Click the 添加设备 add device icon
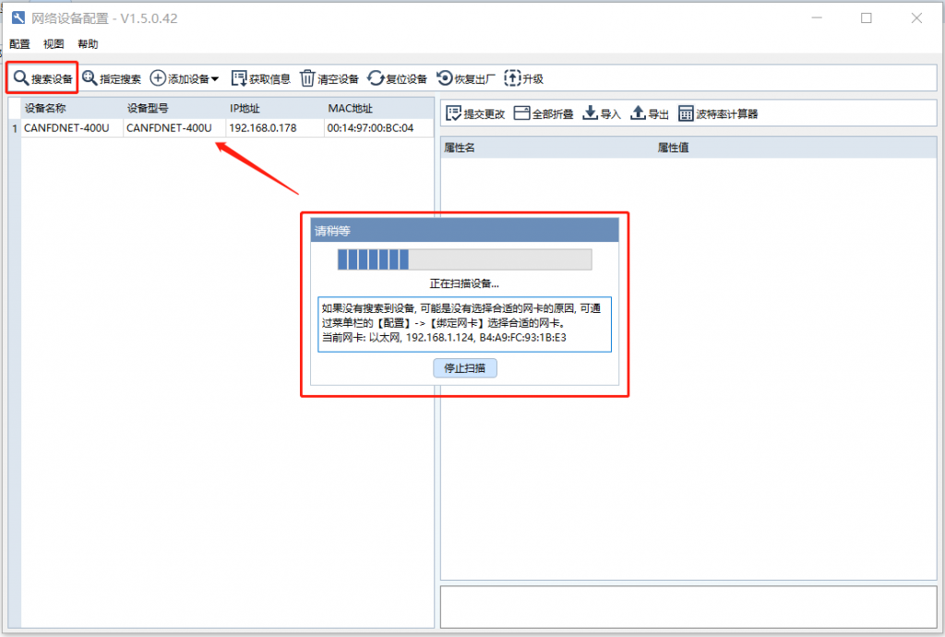The height and width of the screenshot is (637, 945). (158, 78)
